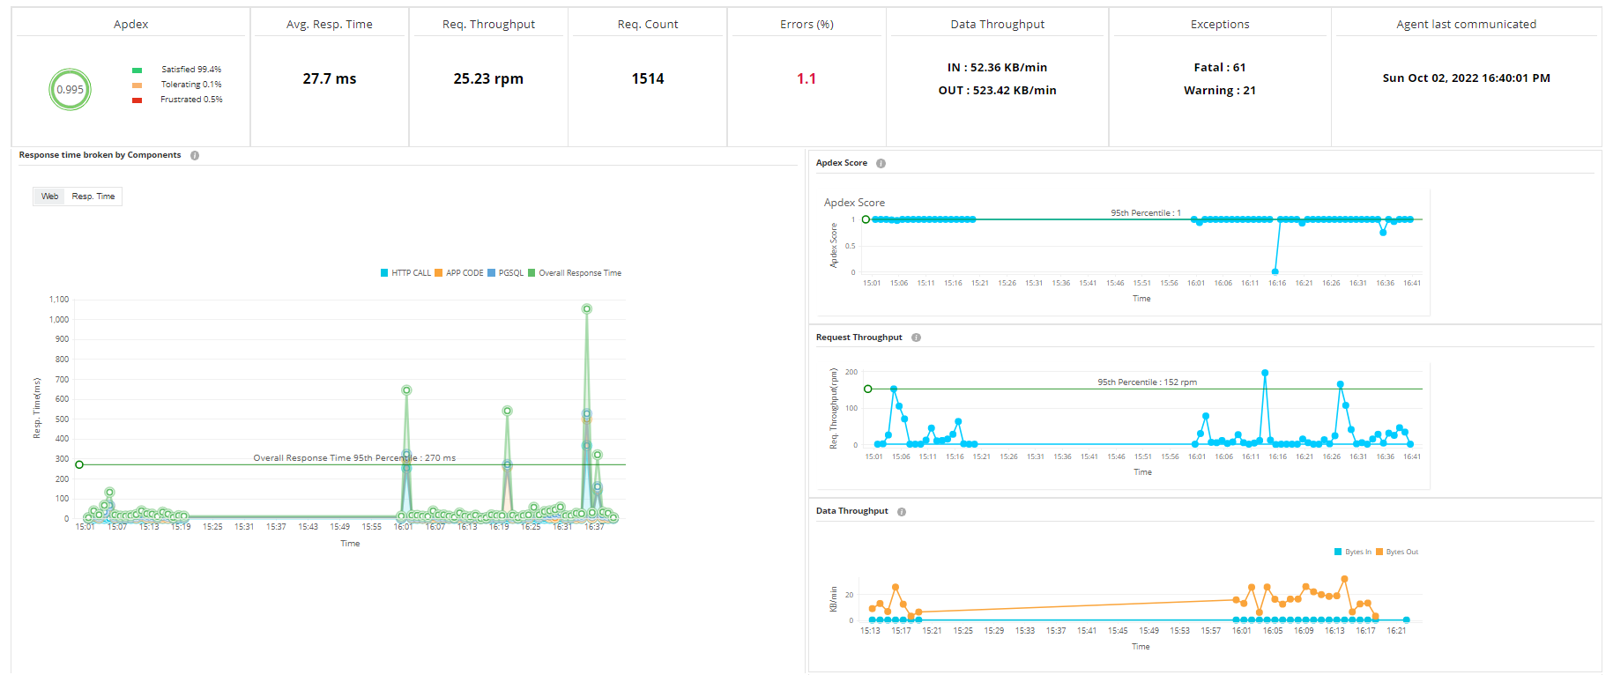Toggle the HTTP CALL legend series
The image size is (1613, 675).
pyautogui.click(x=405, y=273)
